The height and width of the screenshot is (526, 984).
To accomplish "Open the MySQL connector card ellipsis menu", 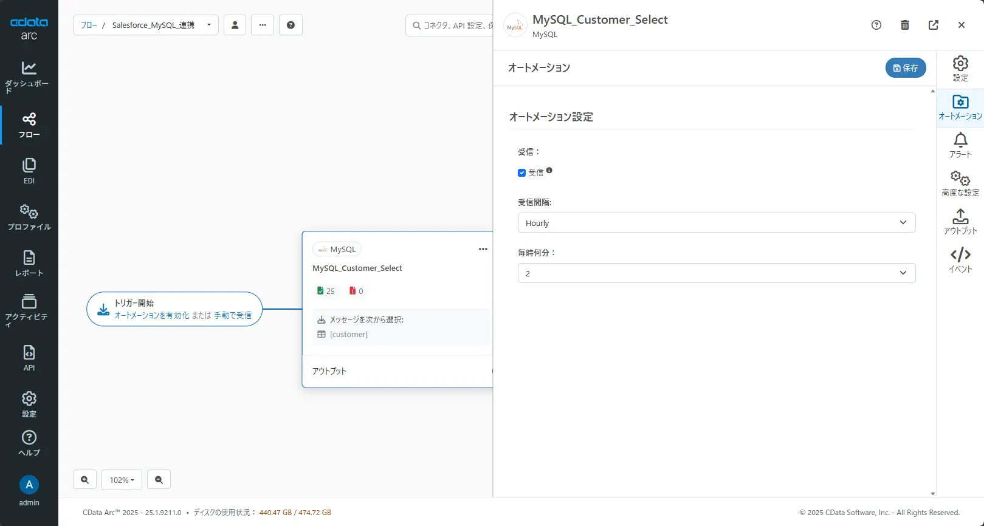I will (x=483, y=249).
